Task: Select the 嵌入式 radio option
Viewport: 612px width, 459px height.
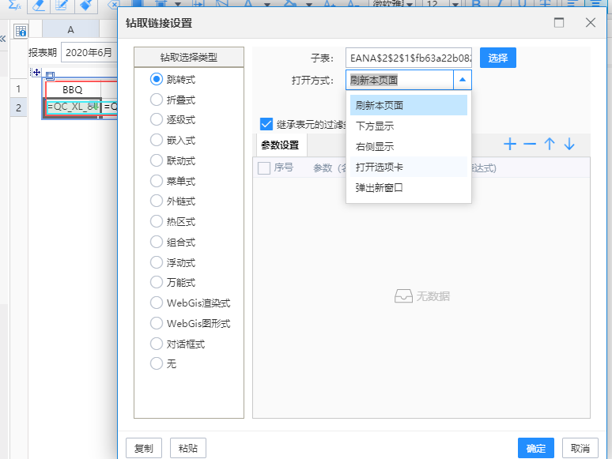Action: click(x=157, y=141)
